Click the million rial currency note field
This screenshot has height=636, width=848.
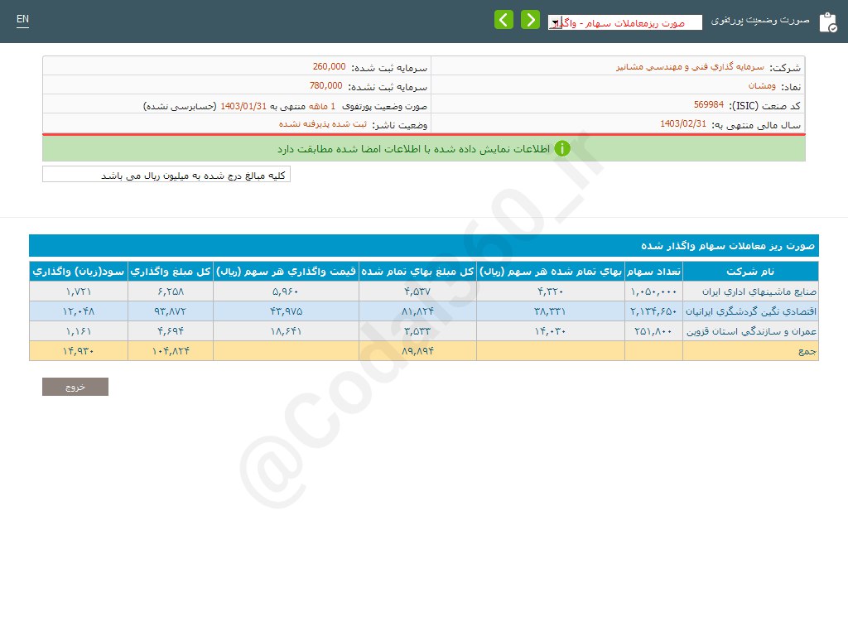point(166,175)
